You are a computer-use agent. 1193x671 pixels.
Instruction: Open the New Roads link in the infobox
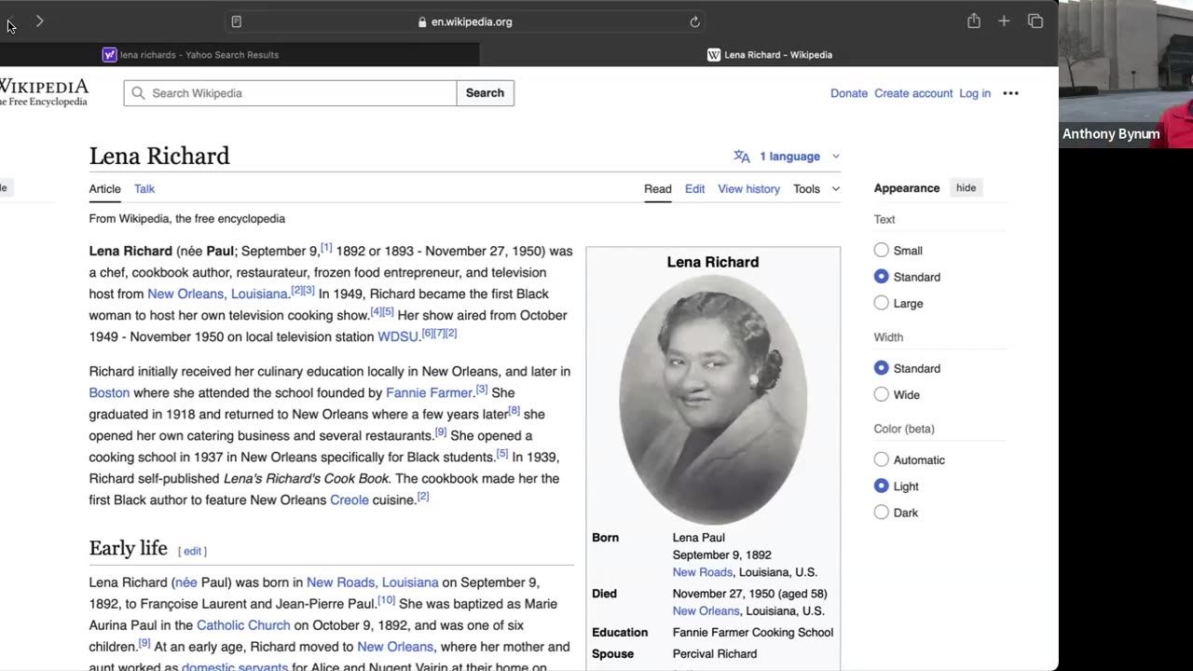(703, 572)
